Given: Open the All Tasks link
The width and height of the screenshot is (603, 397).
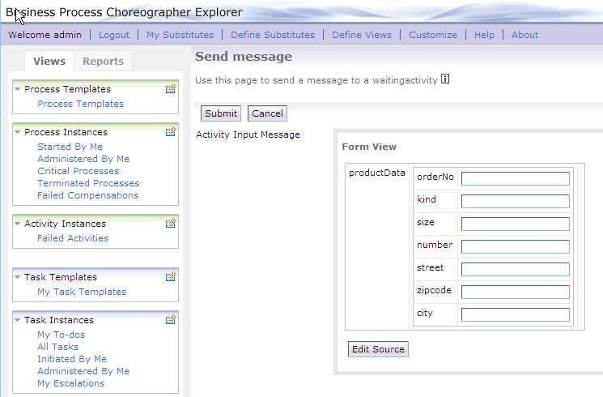Looking at the screenshot, I should pos(57,347).
